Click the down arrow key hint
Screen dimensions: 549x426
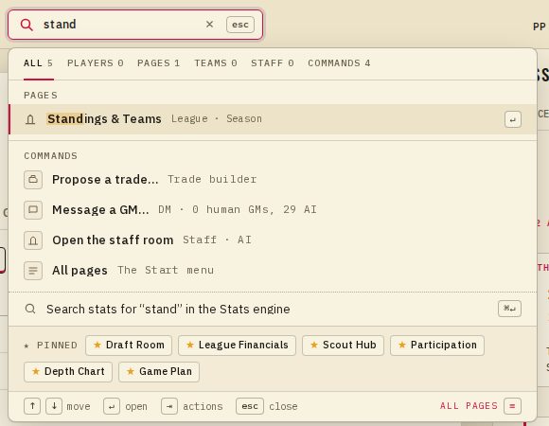point(54,406)
